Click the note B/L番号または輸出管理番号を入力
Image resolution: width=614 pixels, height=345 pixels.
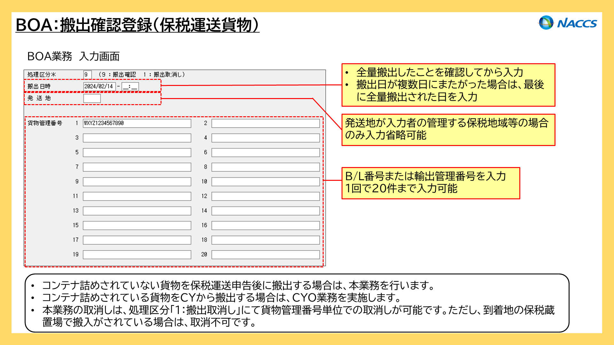(x=426, y=176)
